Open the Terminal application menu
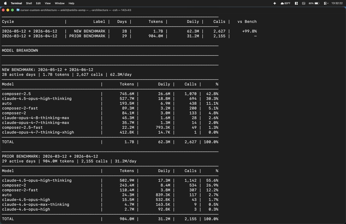This screenshot has height=224, width=346. (16, 3)
